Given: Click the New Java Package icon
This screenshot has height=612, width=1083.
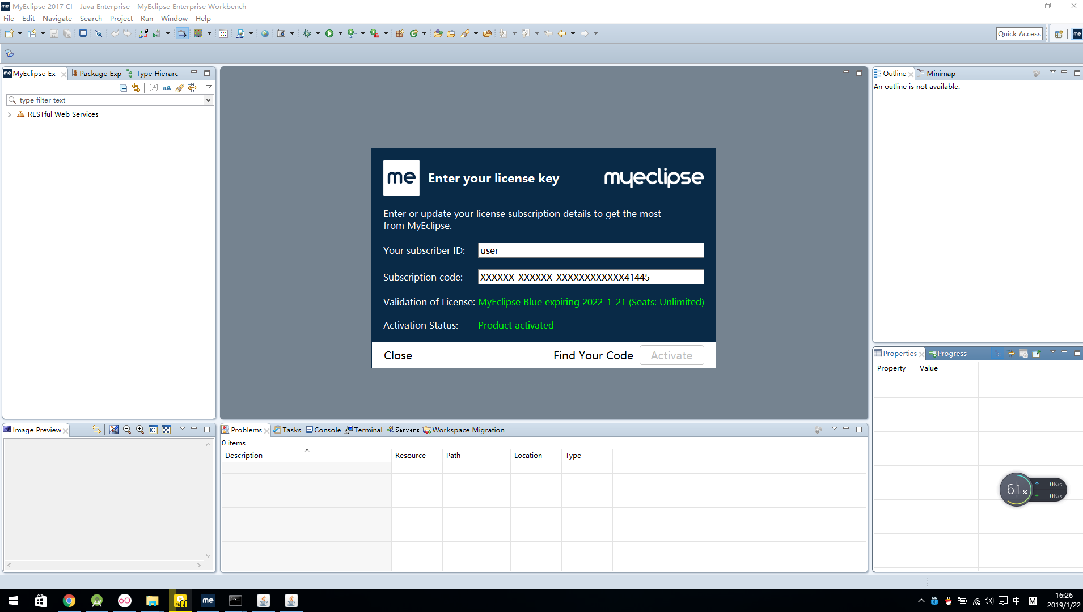Looking at the screenshot, I should (x=400, y=33).
